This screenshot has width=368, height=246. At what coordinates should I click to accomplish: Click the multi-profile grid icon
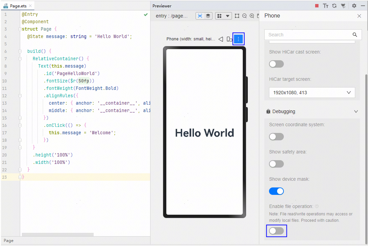pyautogui.click(x=220, y=16)
